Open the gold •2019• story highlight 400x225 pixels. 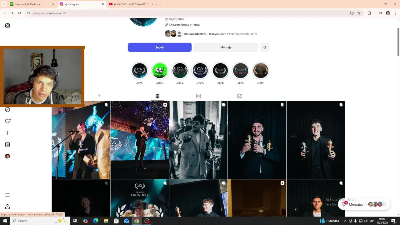tap(261, 71)
